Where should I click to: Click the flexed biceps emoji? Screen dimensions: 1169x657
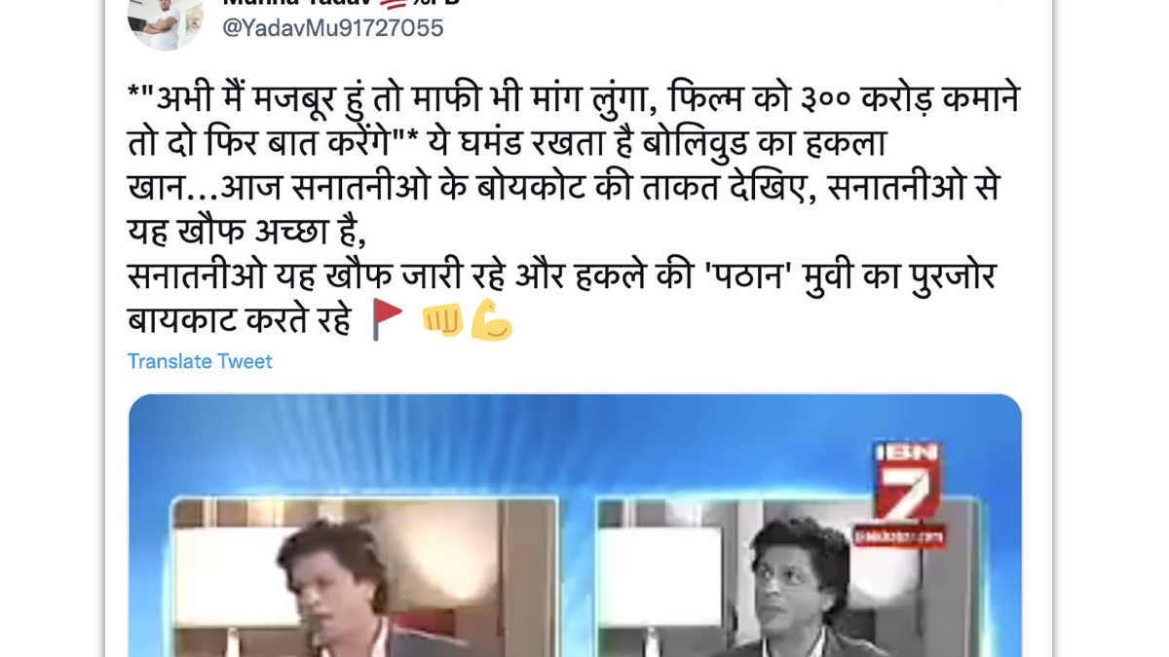491,320
